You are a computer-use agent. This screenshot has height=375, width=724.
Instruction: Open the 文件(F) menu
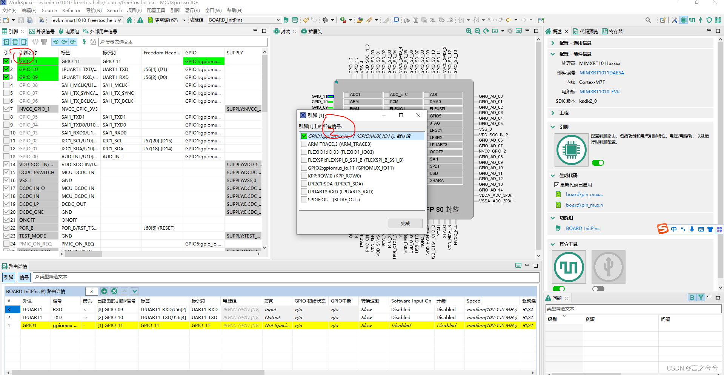click(9, 10)
